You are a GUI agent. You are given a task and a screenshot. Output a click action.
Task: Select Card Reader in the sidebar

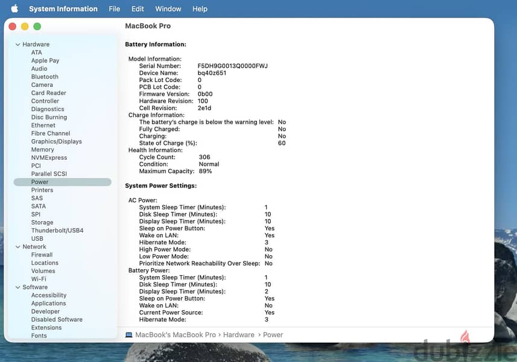click(x=49, y=93)
